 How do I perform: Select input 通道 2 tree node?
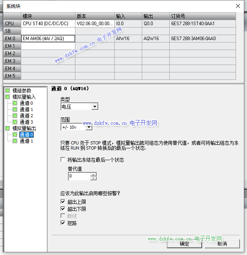click(x=26, y=116)
